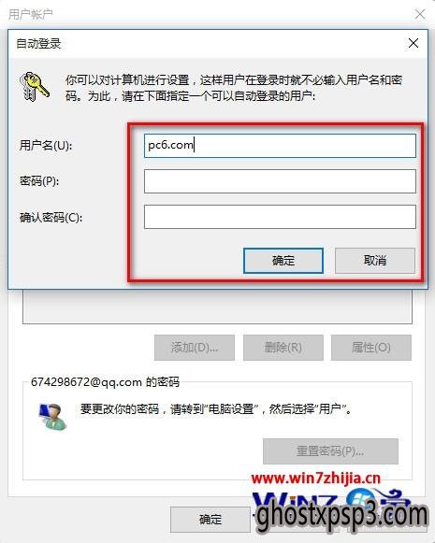Click the 添加(D)... button
The width and height of the screenshot is (435, 543).
(x=195, y=348)
